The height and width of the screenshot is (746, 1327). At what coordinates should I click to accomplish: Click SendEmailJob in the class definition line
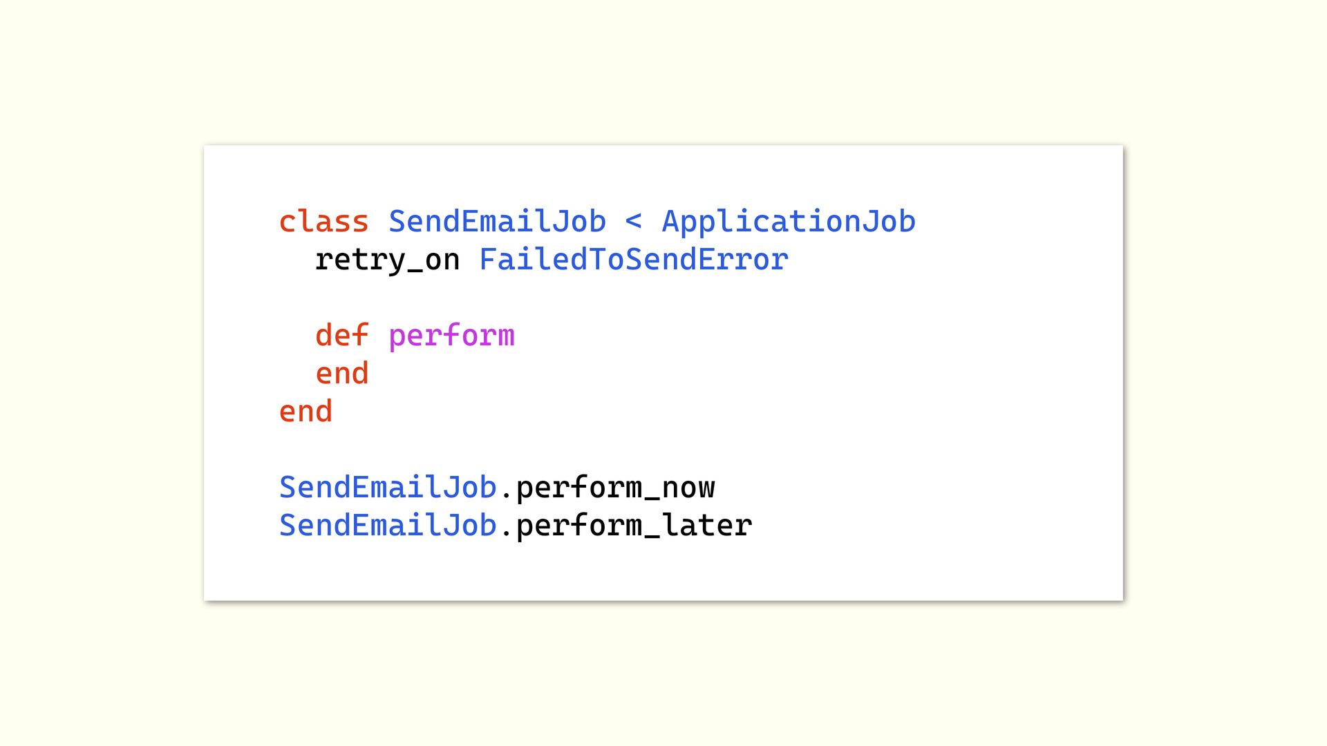click(497, 222)
